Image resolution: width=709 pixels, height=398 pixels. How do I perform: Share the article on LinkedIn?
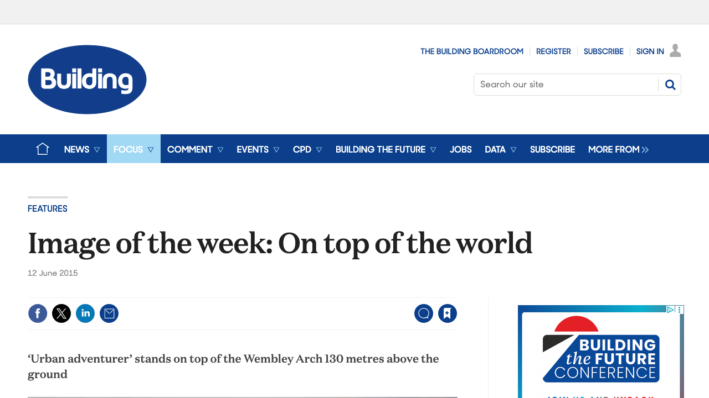tap(85, 313)
